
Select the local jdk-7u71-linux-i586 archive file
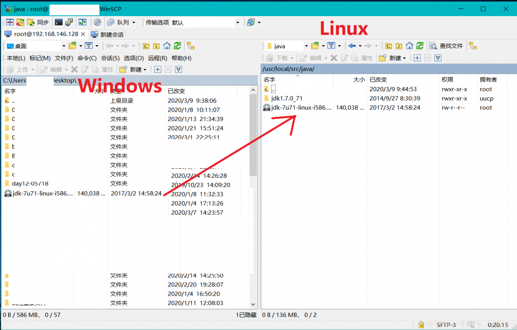tap(39, 193)
